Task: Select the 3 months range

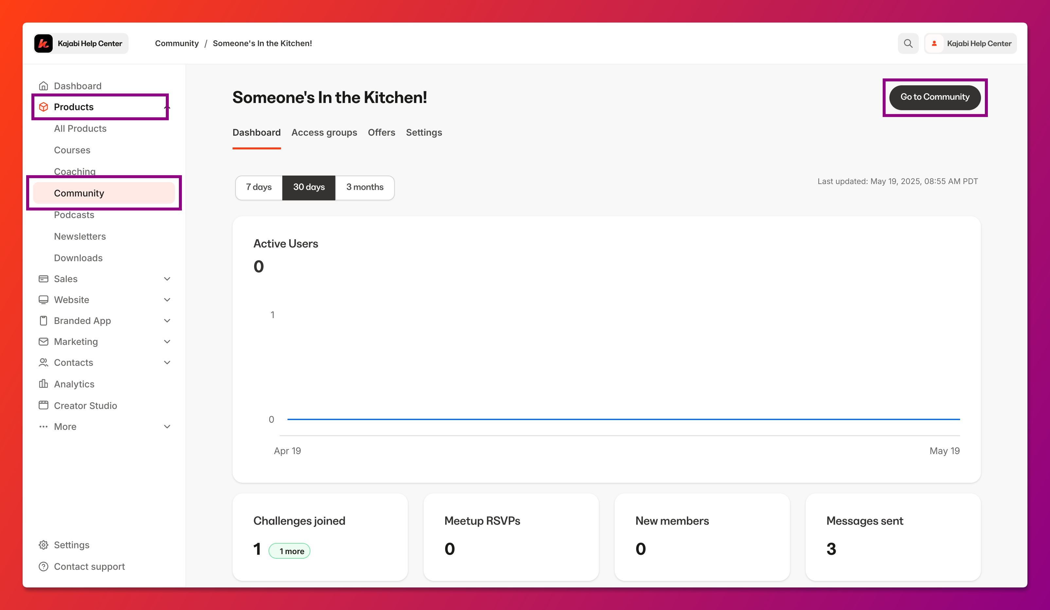Action: (365, 187)
